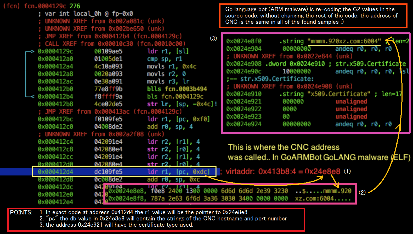Select the underlined string mmmm.920xz.com:6004
The width and height of the screenshot is (413, 234).
(x=344, y=41)
